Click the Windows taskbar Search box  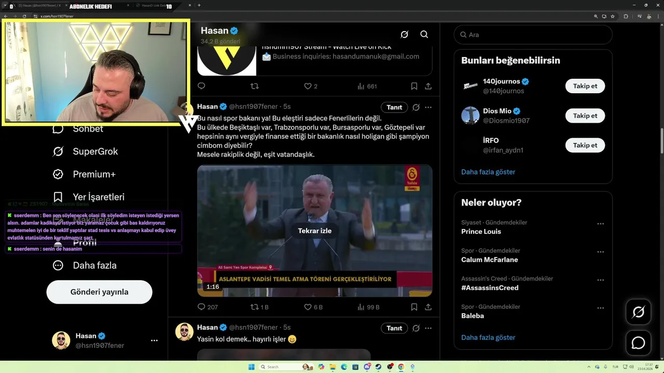click(286, 367)
